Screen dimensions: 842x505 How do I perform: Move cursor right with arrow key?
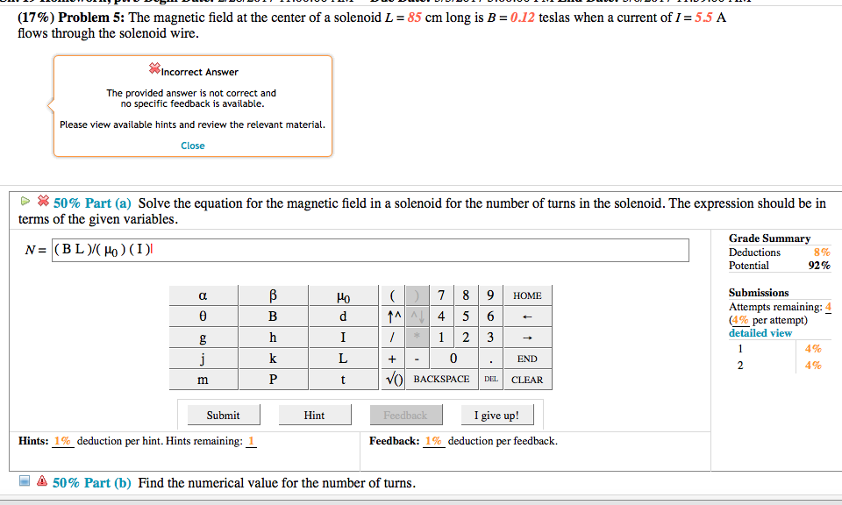(x=527, y=338)
